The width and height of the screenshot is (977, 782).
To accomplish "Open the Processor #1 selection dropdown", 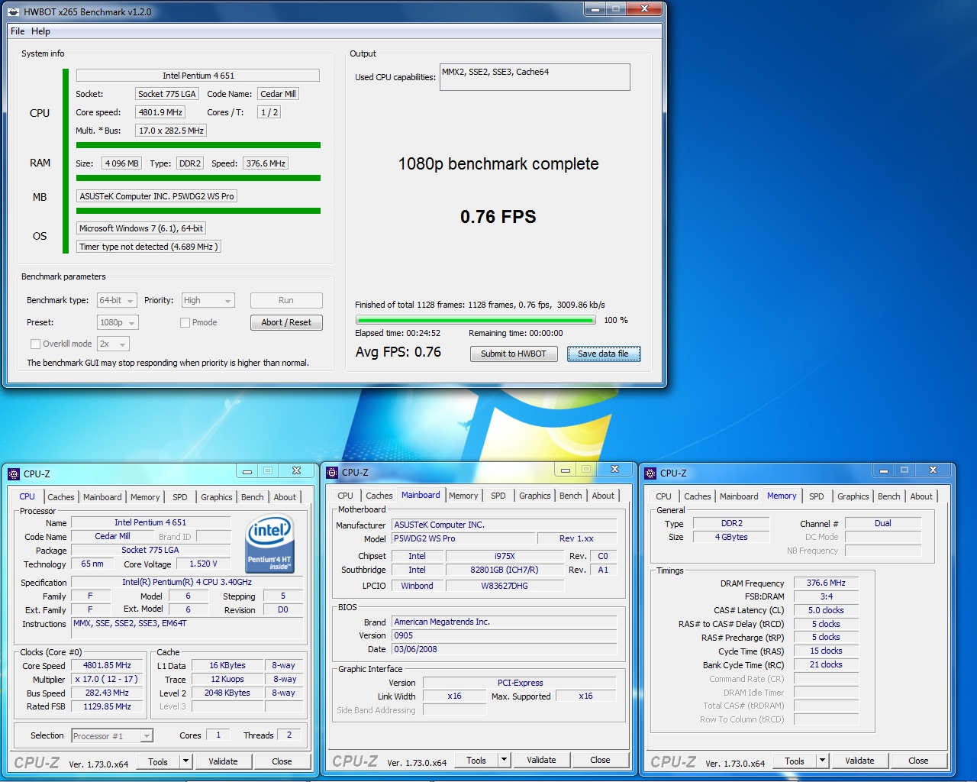I will point(112,736).
